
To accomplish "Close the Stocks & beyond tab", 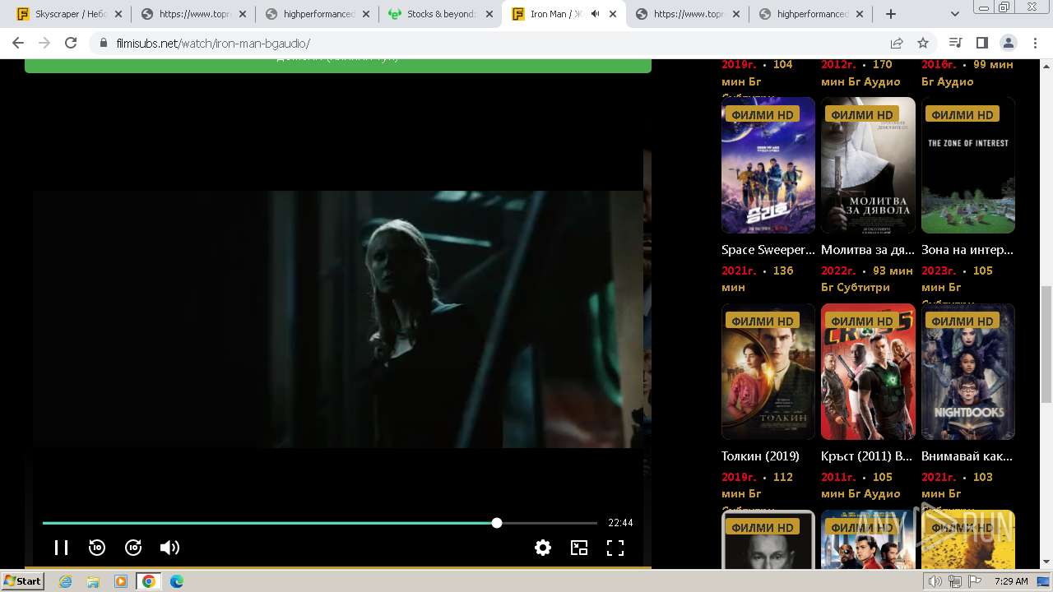I will pos(489,14).
